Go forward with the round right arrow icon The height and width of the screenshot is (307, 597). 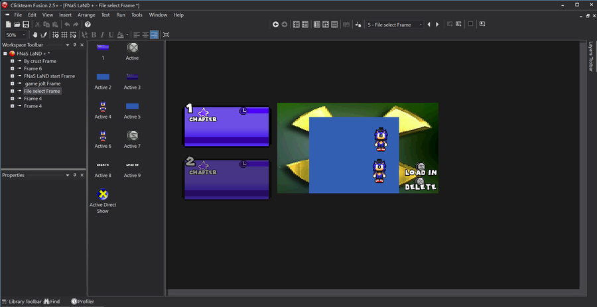coord(285,25)
